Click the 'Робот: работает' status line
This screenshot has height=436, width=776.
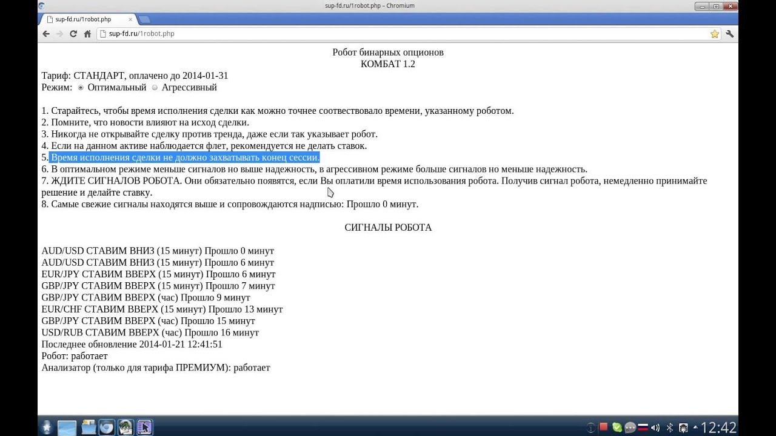75,355
